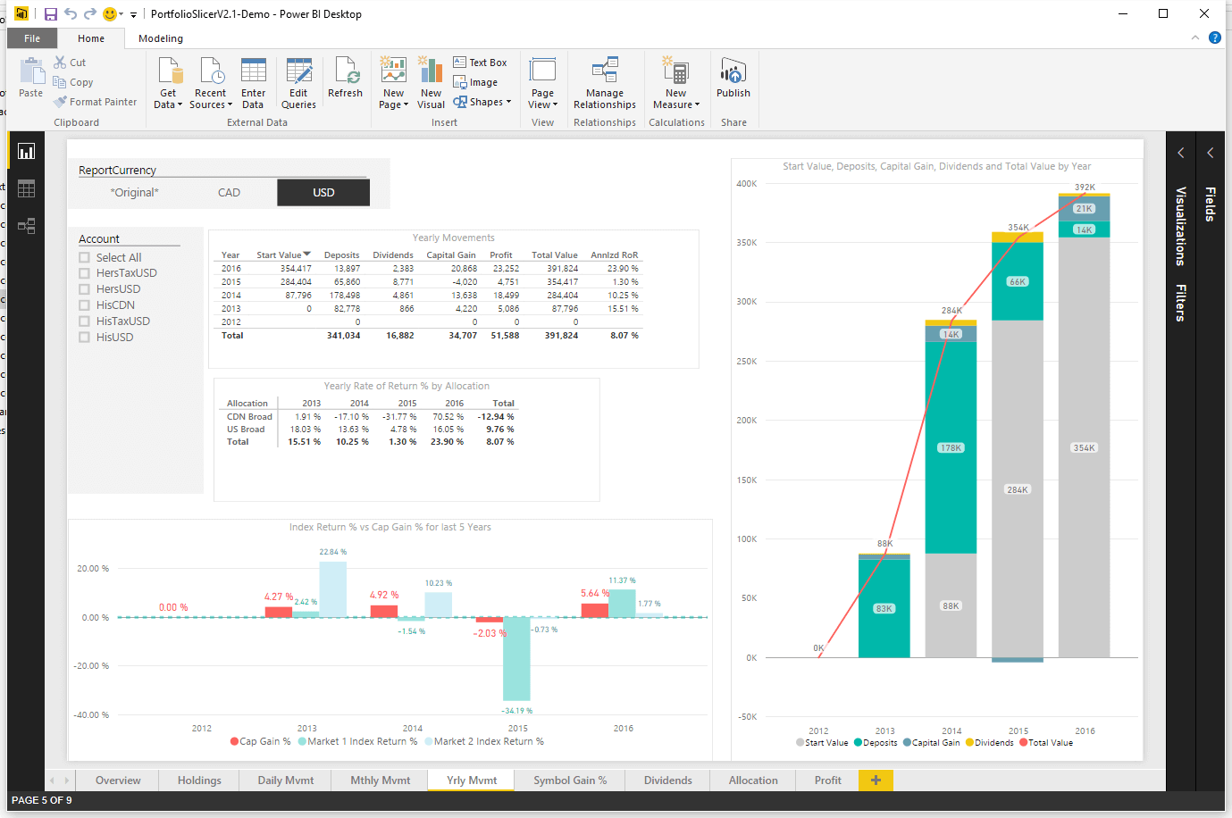
Task: Enable the HisCDN account filter
Action: tap(85, 305)
